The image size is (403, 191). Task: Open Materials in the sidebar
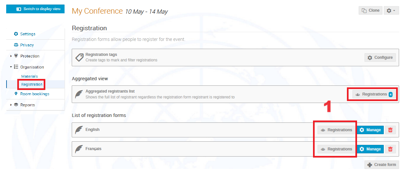click(x=29, y=76)
